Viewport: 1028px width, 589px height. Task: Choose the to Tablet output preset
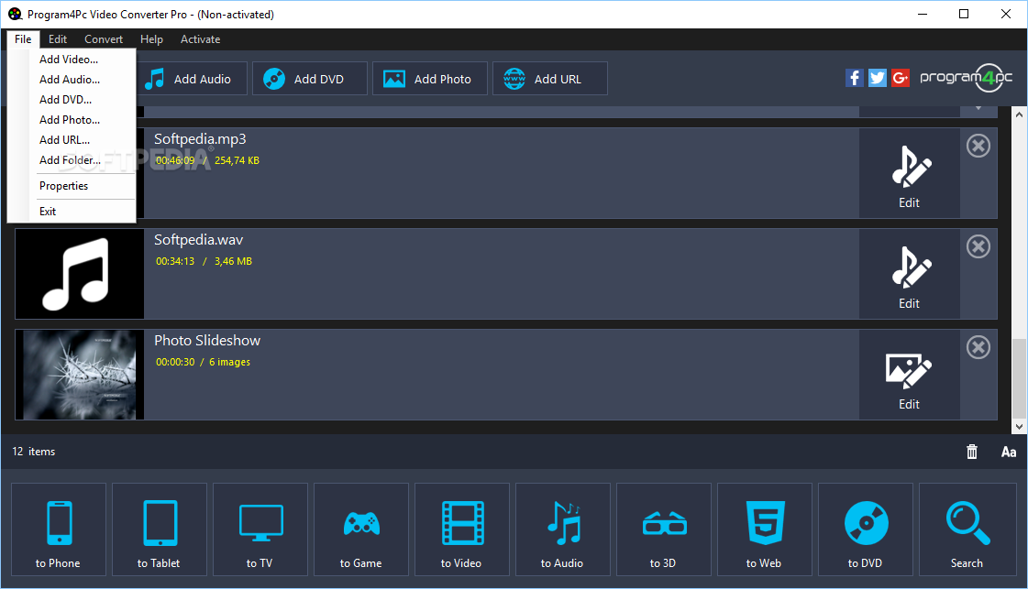(x=160, y=529)
